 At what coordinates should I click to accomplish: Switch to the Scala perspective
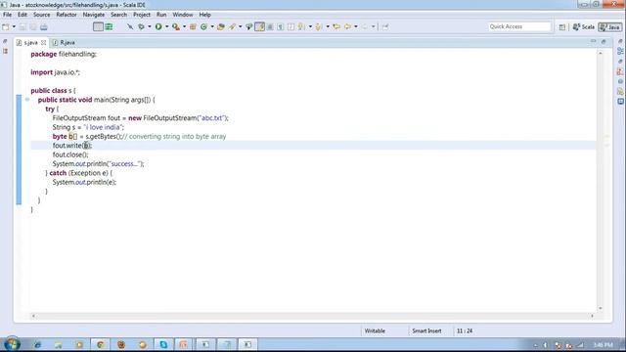[x=584, y=26]
